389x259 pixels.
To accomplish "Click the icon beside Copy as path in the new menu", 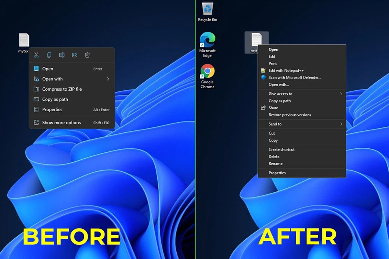I will tap(36, 100).
